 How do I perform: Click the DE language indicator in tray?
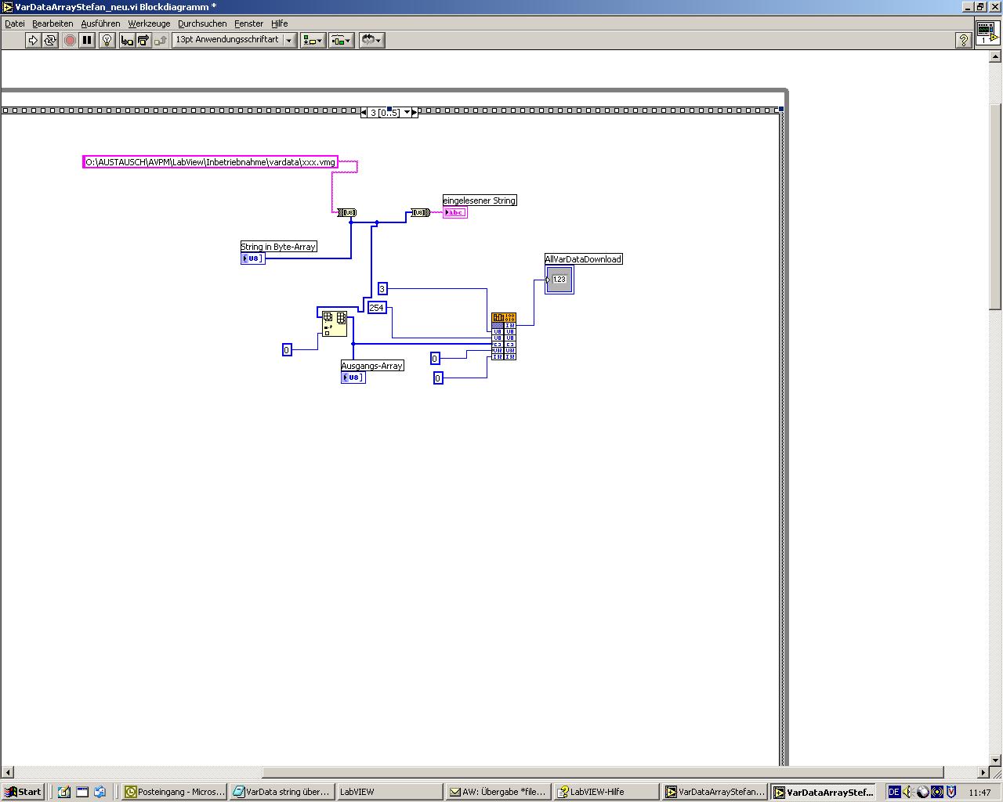click(x=894, y=792)
